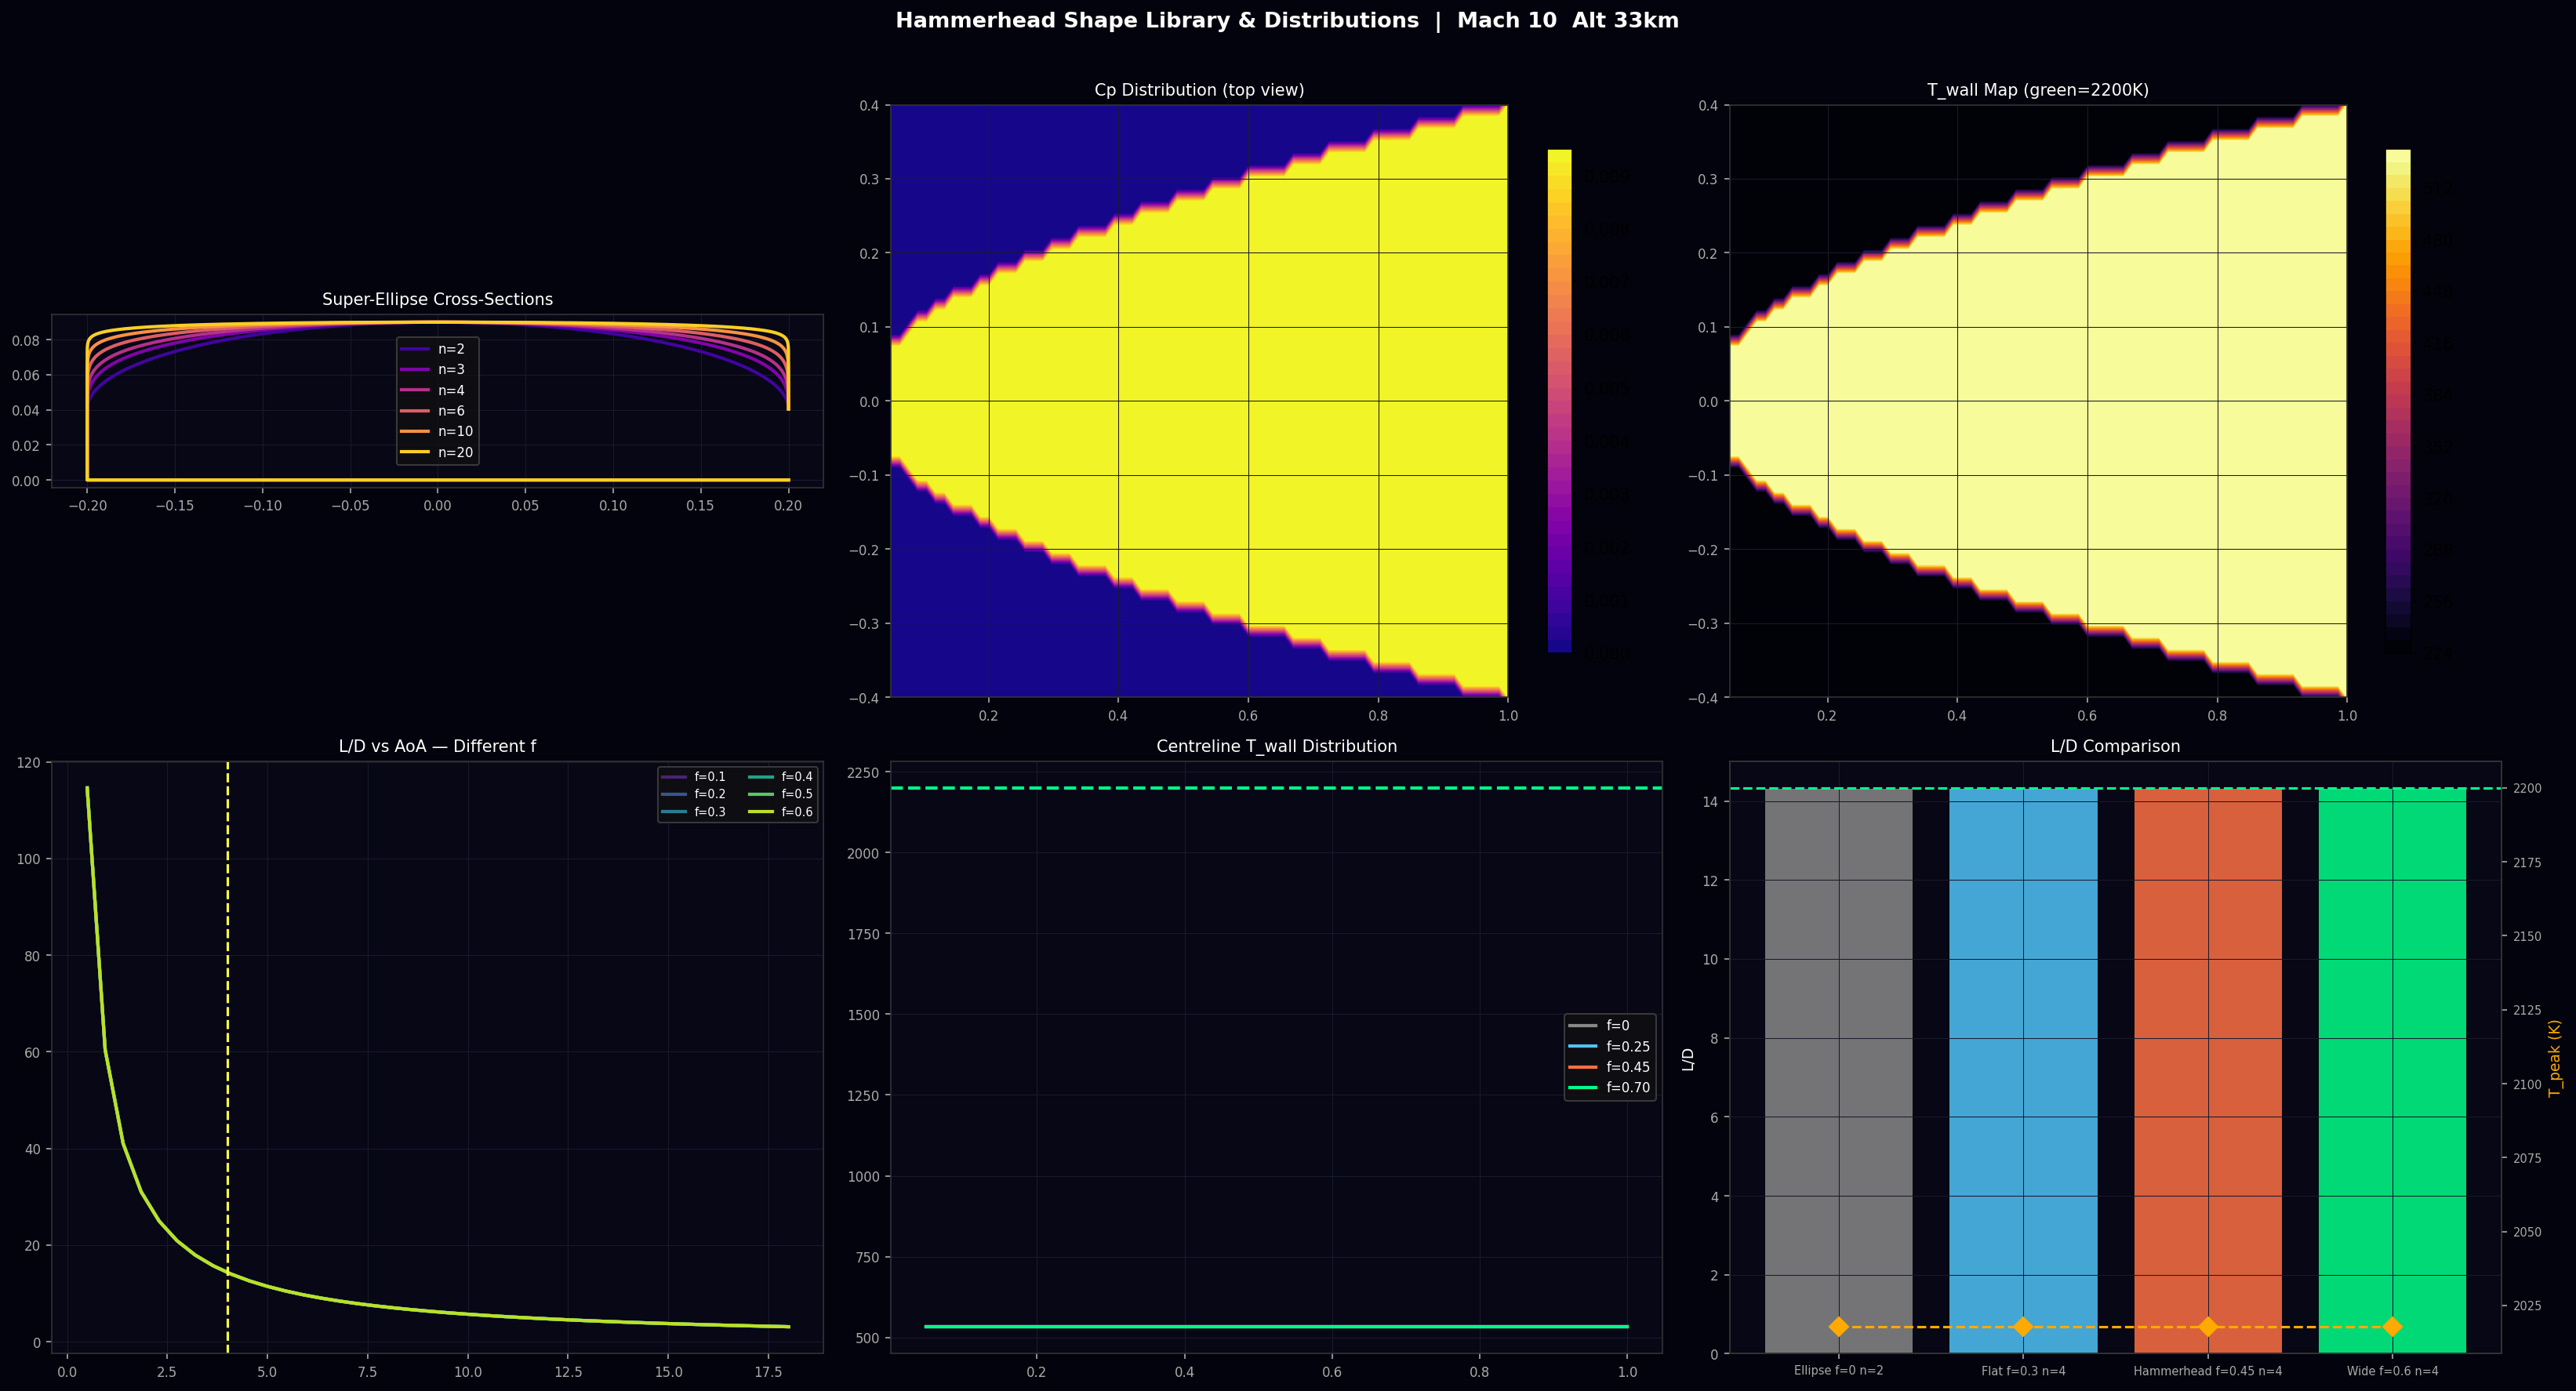2576x1391 pixels.
Task: Click the 2200 tick on the T_peak axis
Action: pyautogui.click(x=2527, y=789)
